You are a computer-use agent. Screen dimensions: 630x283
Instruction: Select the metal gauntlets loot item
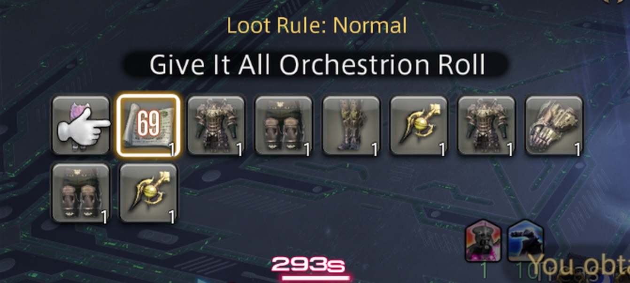[554, 125]
